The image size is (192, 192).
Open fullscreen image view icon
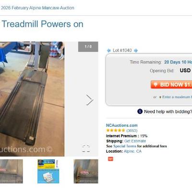pyautogui.click(x=86, y=148)
